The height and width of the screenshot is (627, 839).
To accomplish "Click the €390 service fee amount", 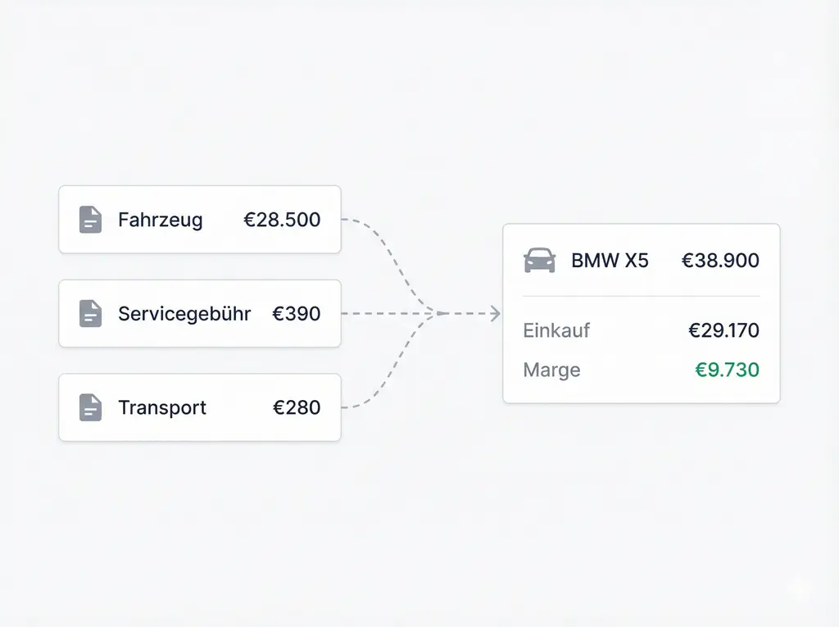I will click(x=296, y=313).
